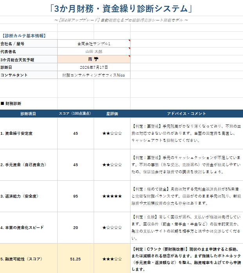Click the 'アドバイス・コメント' column header
Image resolution: width=243 pixels, height=273 pixels.
187,114
